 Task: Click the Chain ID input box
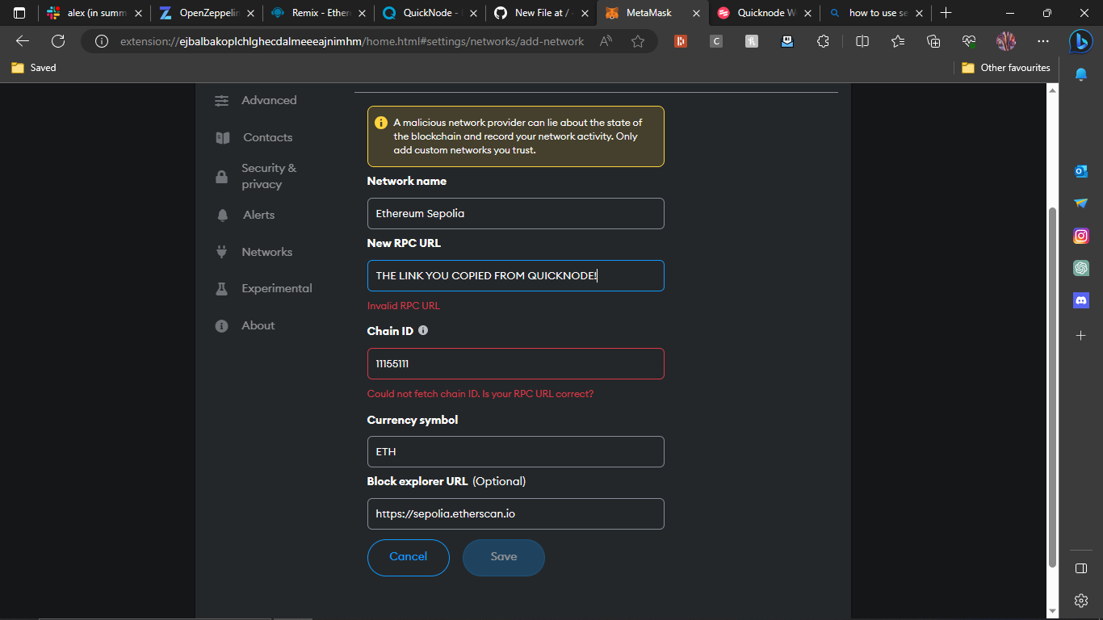tap(515, 363)
